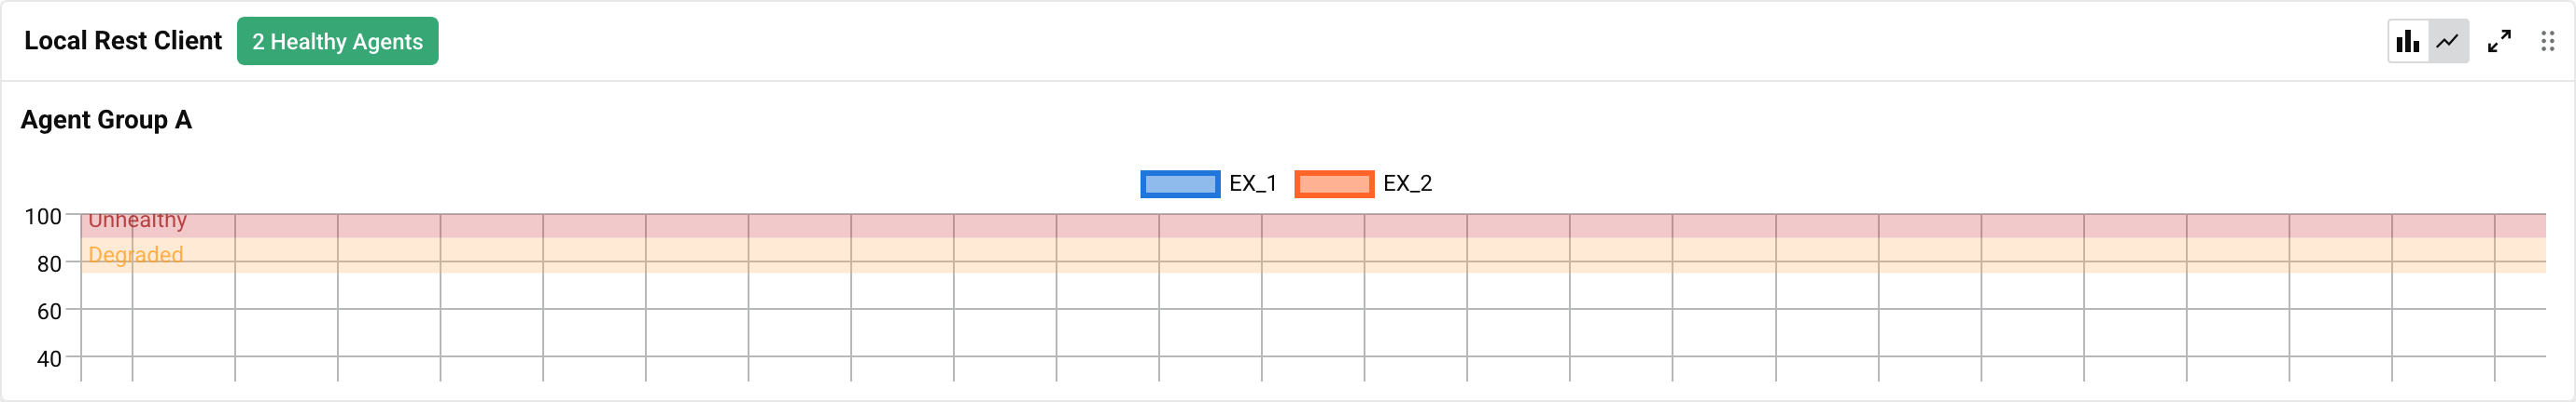The width and height of the screenshot is (2576, 402).
Task: Click the Degraded threshold label text
Action: click(135, 254)
